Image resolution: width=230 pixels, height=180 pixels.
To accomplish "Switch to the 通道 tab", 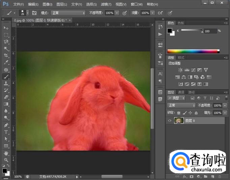I will [x=181, y=92].
